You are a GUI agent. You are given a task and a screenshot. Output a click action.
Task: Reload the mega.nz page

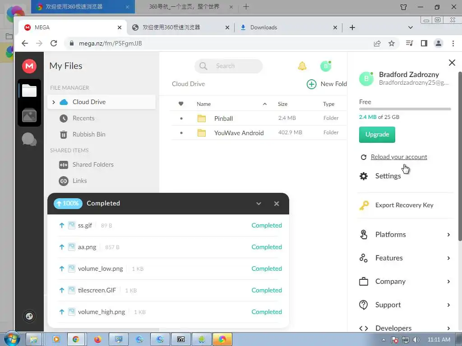(54, 43)
